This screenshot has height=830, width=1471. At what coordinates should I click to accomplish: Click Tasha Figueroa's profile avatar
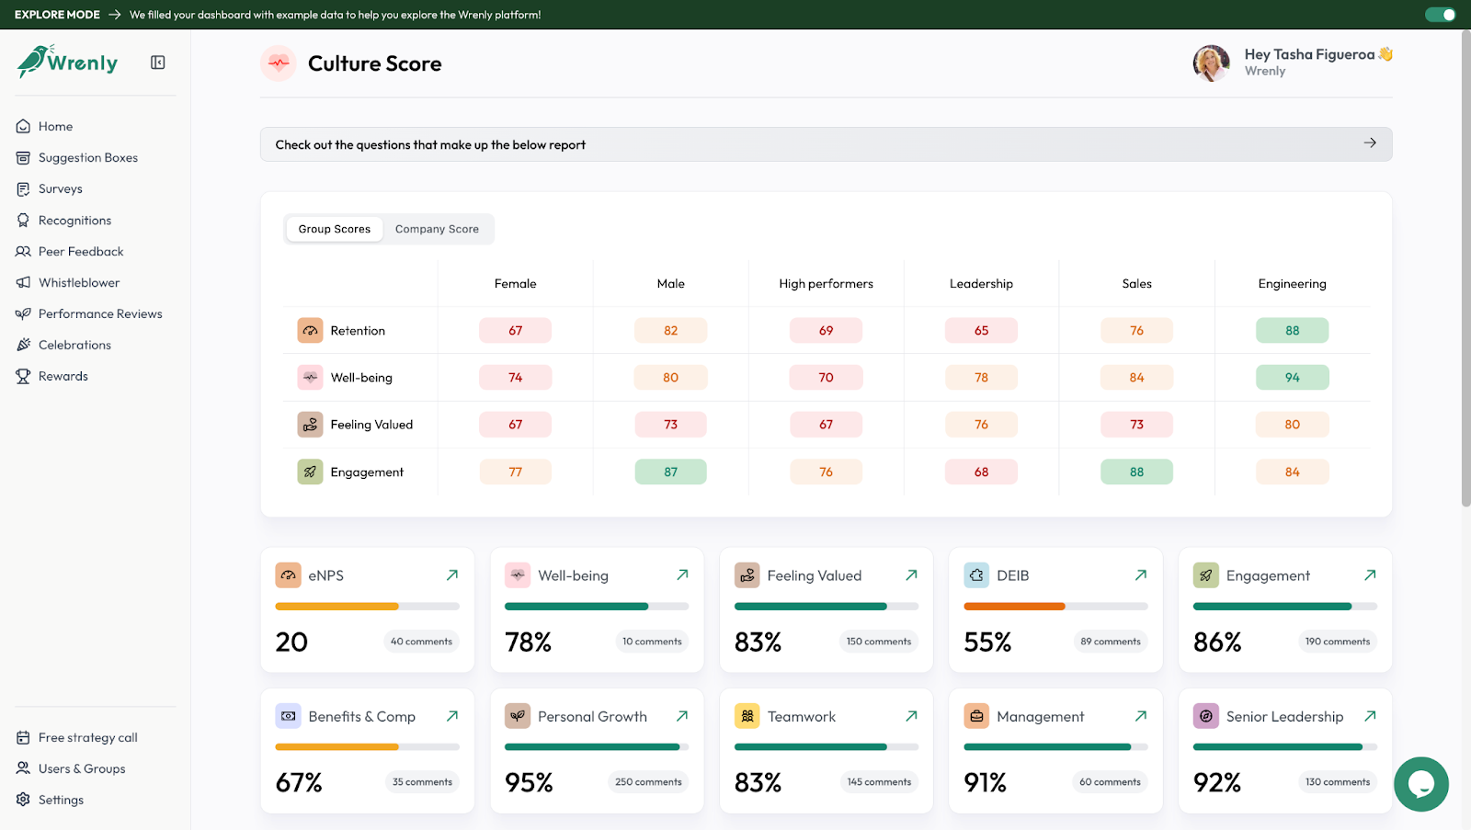point(1211,63)
